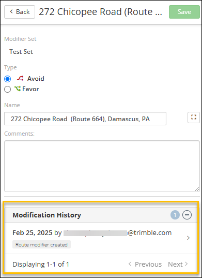202x278 pixels.
Task: Open the Feb 25, 2025 history entry chevron
Action: pos(188,238)
